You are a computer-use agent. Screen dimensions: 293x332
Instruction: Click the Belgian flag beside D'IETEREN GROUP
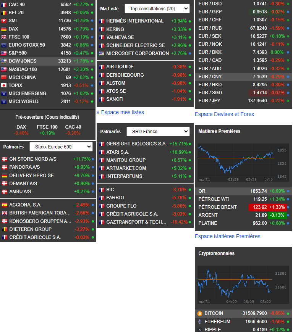5,229
